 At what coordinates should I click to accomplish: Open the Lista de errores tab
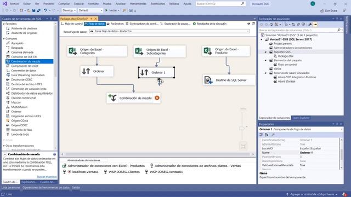[x=10, y=187]
